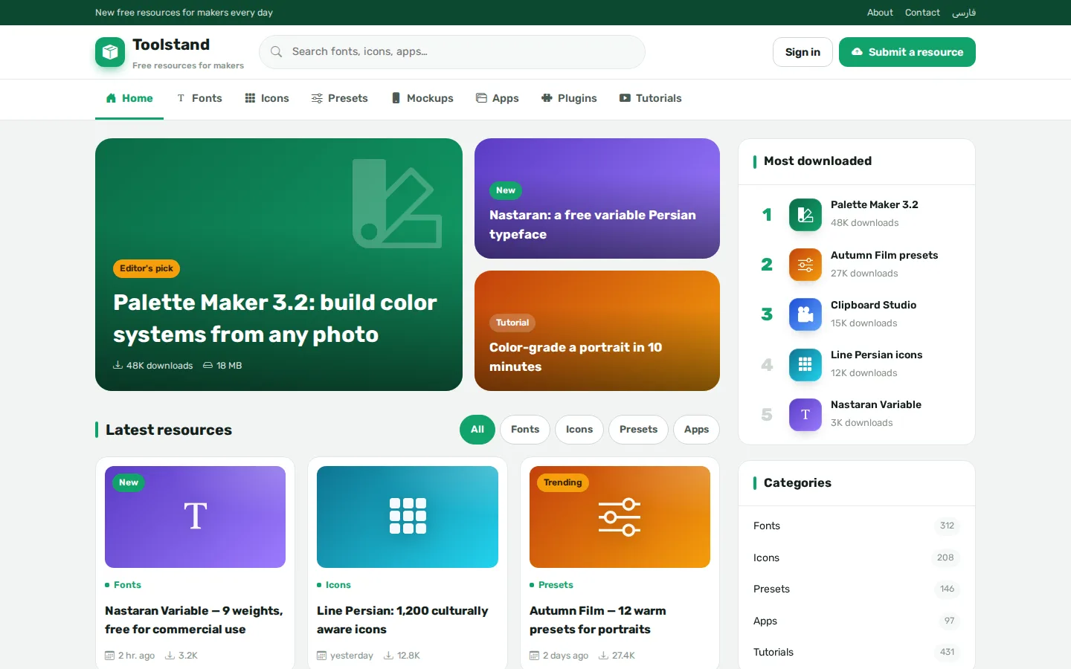Open Nastaran Variable — 9 weights title
The width and height of the screenshot is (1071, 669).
click(194, 620)
